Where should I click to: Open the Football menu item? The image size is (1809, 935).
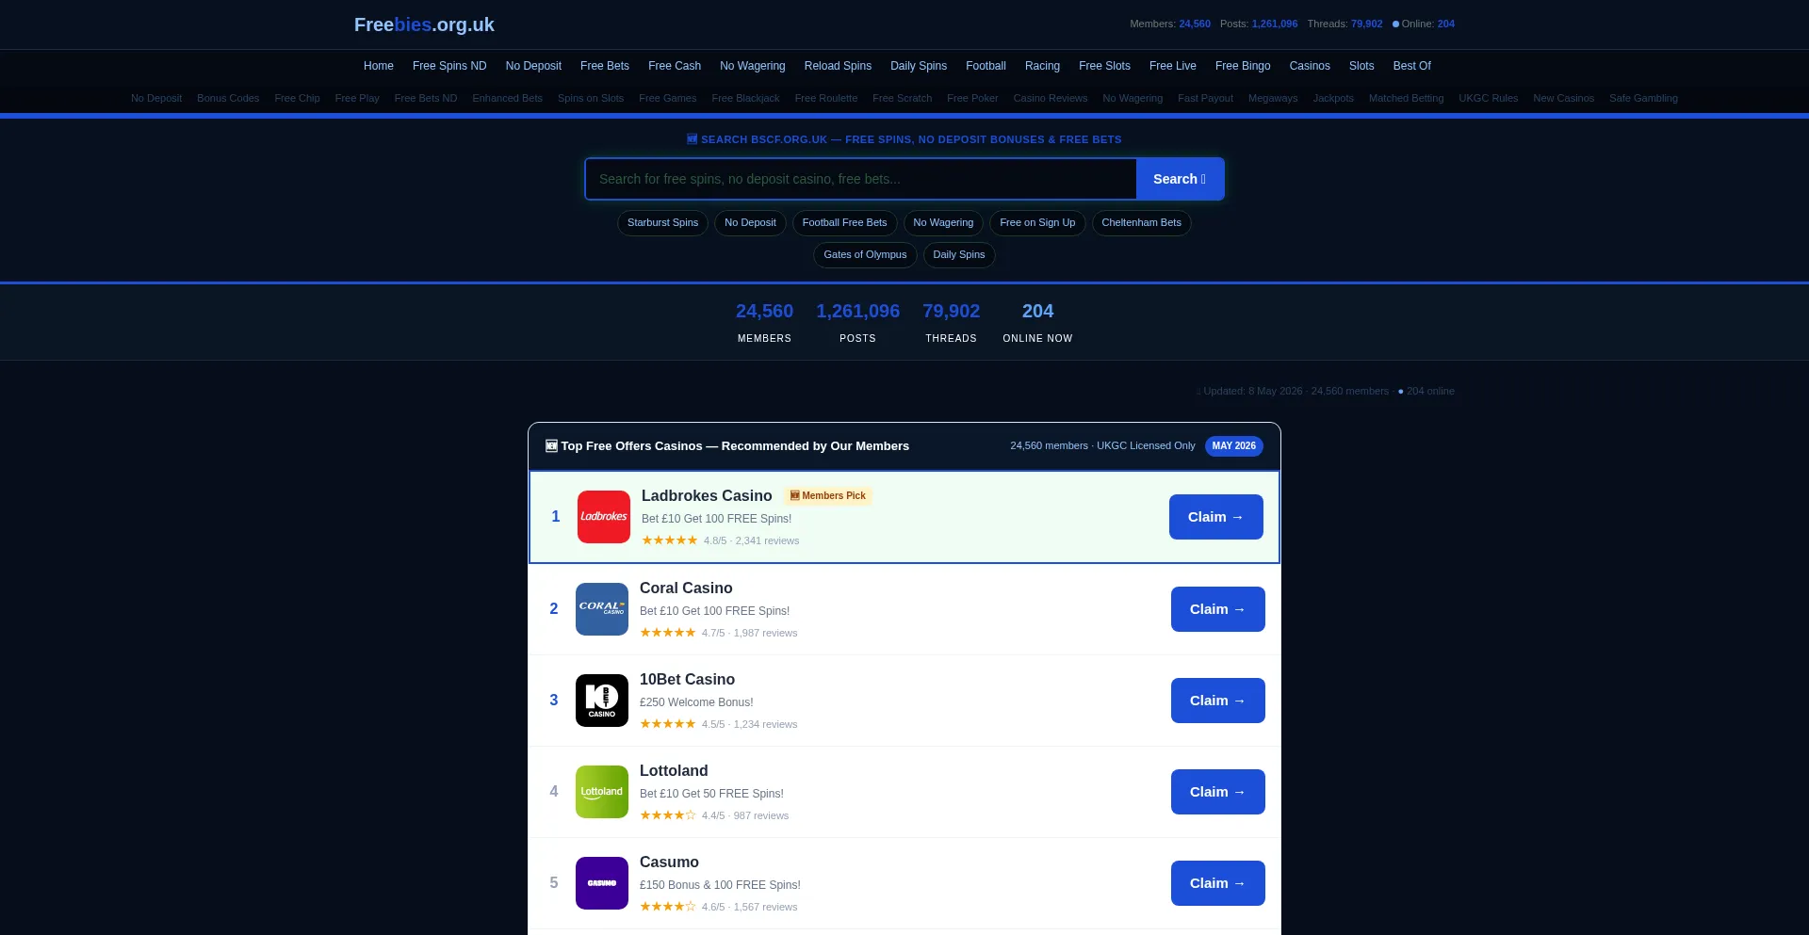pyautogui.click(x=986, y=66)
